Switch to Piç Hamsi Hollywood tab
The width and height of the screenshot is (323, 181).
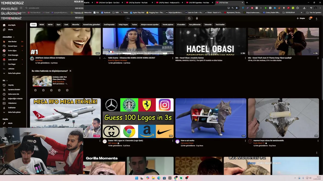coord(170,3)
